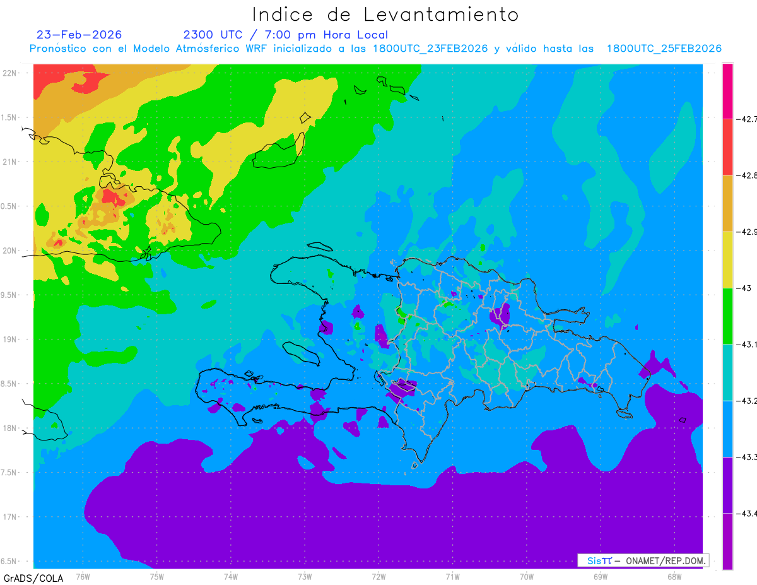Click the "73W" longitude label

(x=304, y=576)
